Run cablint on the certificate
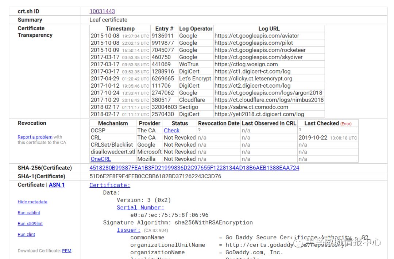 point(29,213)
